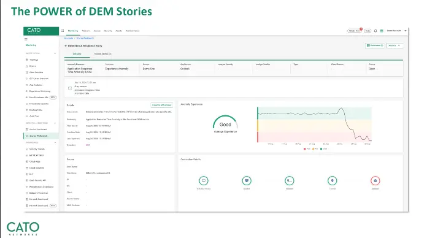Switch to the Related Stories (2) tab
This screenshot has height=238, width=427.
point(102,54)
